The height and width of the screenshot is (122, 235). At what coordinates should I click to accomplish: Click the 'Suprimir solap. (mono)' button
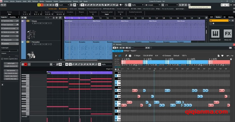point(11,76)
